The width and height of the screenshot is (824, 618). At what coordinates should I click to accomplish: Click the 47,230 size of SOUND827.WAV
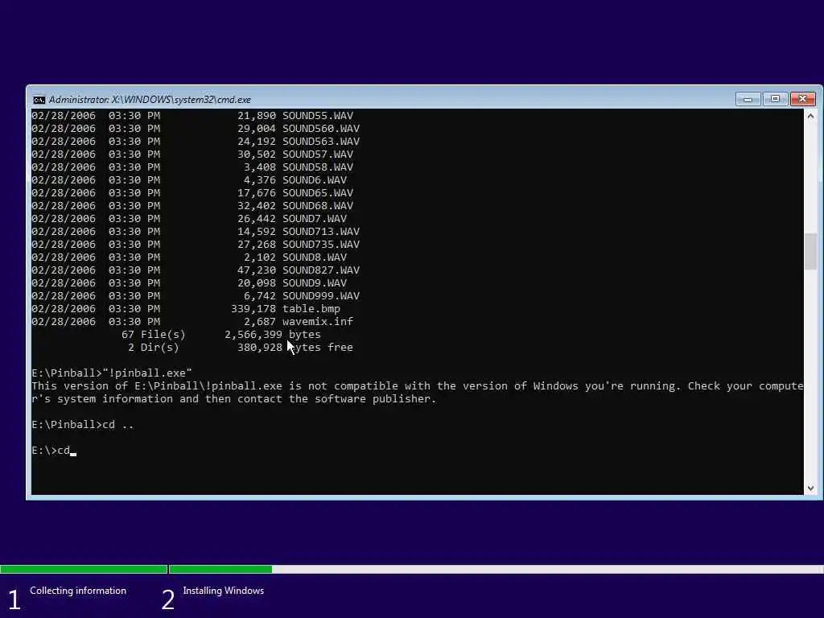257,270
